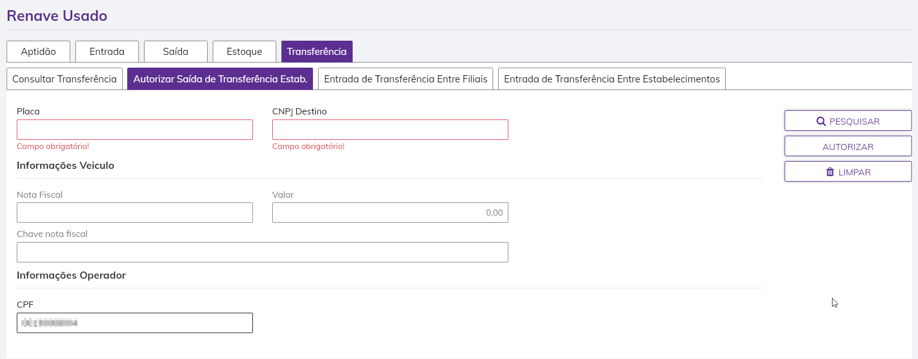Click the trash icon on Limpar
918x359 pixels.
click(830, 172)
